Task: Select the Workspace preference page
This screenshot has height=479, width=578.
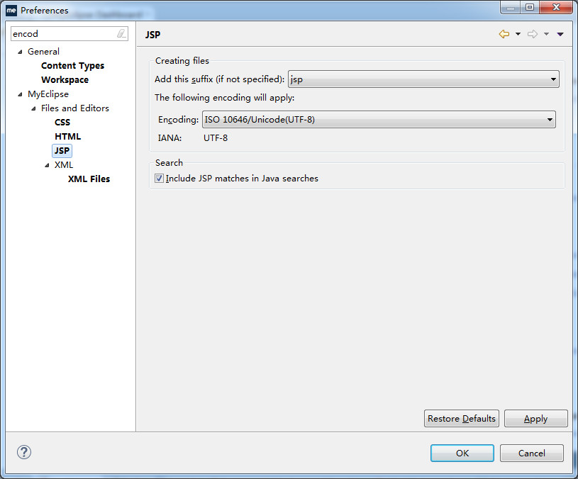Action: 65,80
